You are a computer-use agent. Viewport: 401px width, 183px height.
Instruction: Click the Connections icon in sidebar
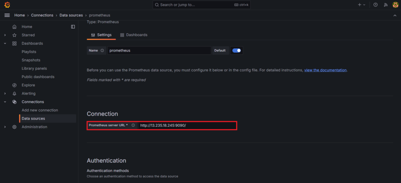(14, 102)
